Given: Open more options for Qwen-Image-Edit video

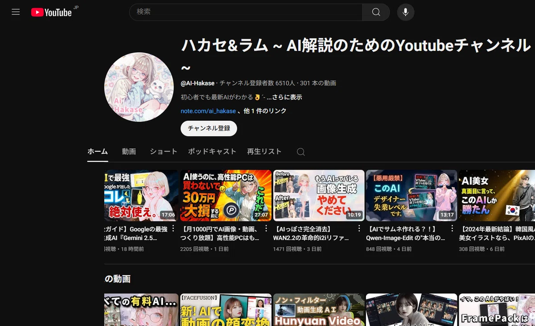Looking at the screenshot, I should click(x=452, y=229).
